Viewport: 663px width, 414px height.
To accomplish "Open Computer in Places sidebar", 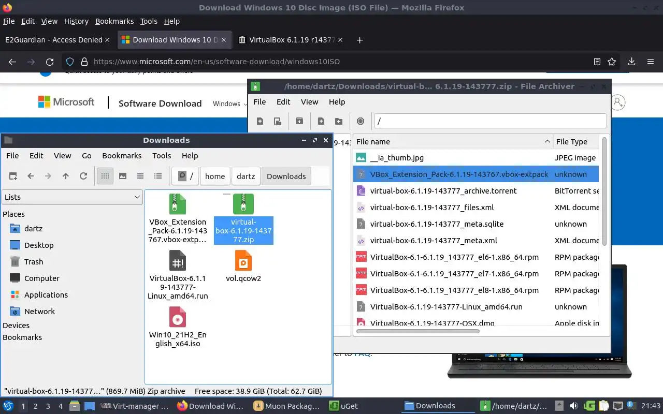I will click(42, 278).
